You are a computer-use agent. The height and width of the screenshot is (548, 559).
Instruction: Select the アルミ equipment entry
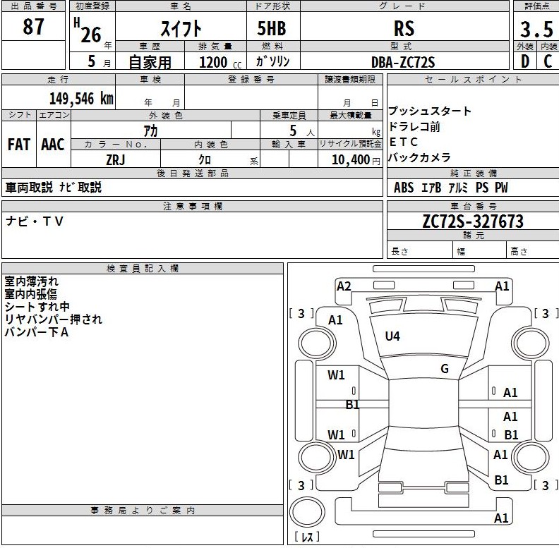pos(458,188)
